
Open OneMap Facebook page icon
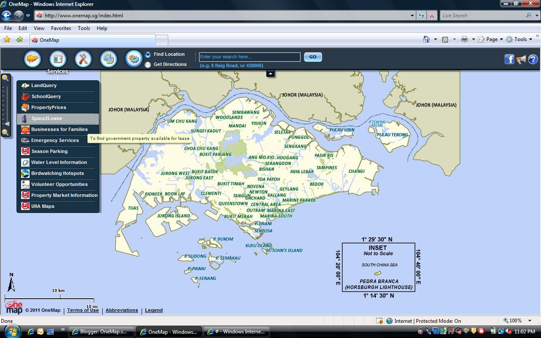pyautogui.click(x=509, y=59)
